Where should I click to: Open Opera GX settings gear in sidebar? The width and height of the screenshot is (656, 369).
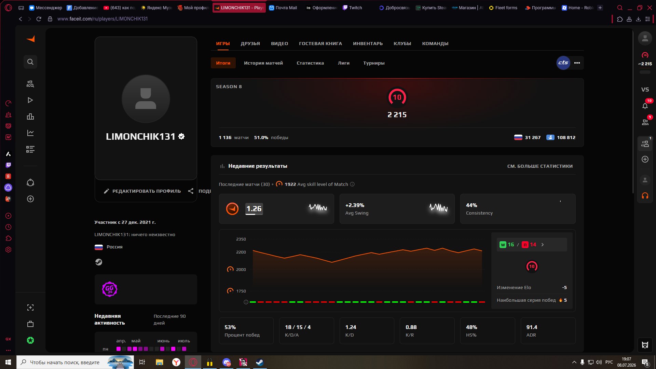pos(8,250)
